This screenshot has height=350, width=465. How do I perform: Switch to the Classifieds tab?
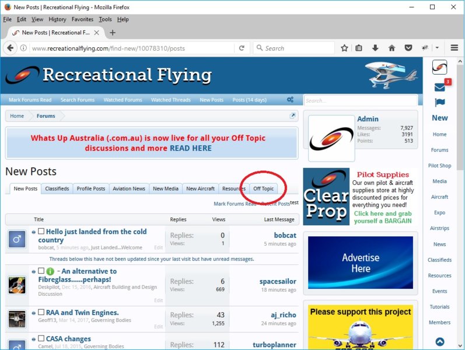click(x=57, y=188)
